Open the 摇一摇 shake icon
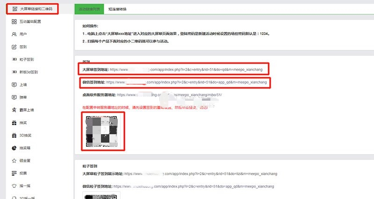Screen dimensions: 374x199 (14, 185)
